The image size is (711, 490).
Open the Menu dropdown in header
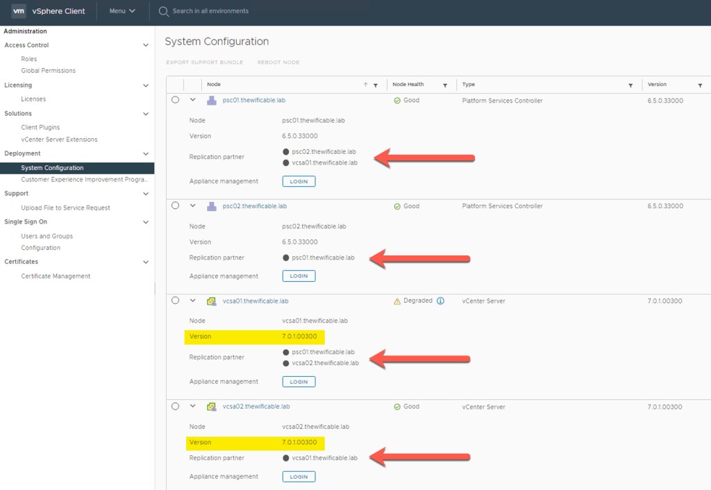coord(122,11)
